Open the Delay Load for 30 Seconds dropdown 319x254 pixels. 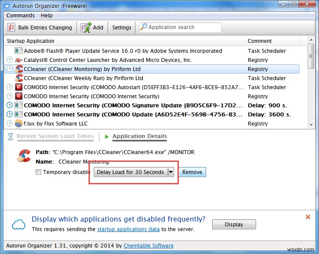(134, 172)
